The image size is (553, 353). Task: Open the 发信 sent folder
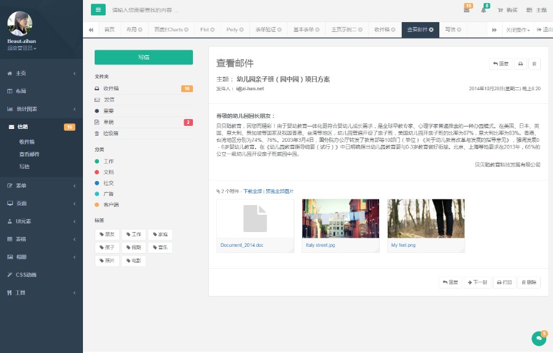(x=144, y=99)
